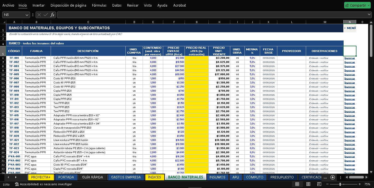The image size is (374, 188).
Task: Open the Fórmulas ribbon tab
Action: pyautogui.click(x=99, y=5)
